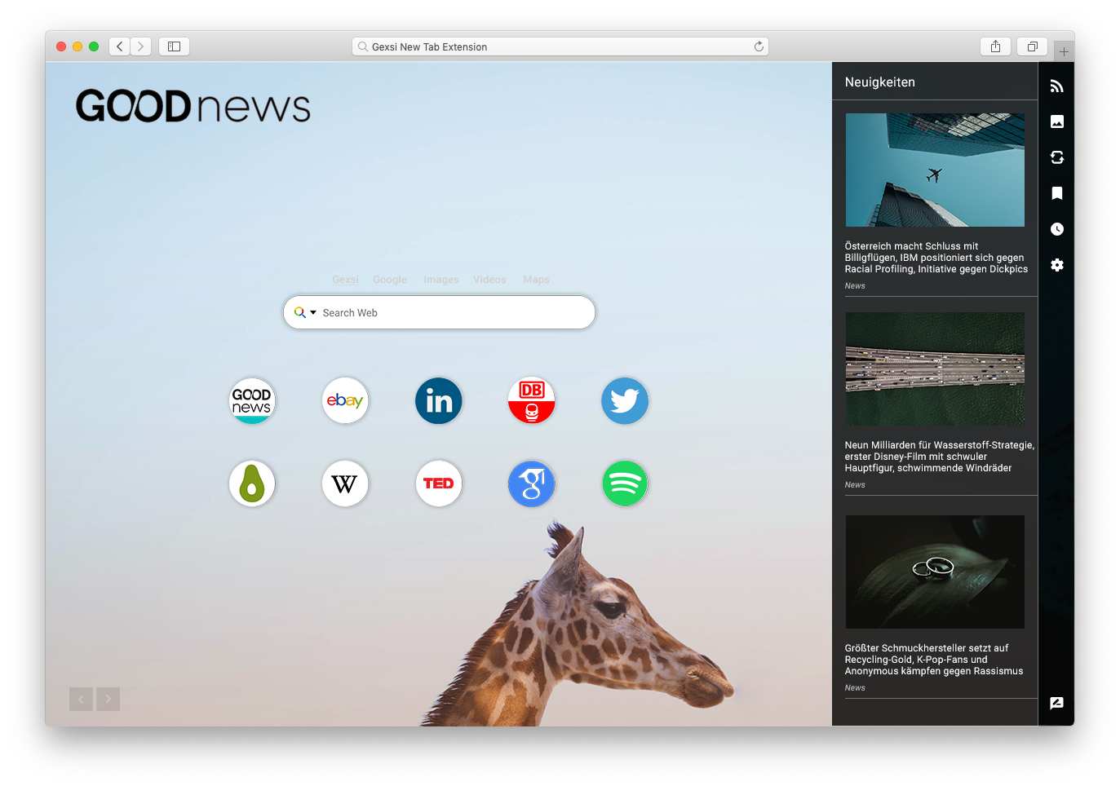Toggle the Safari sidebar button

174,46
